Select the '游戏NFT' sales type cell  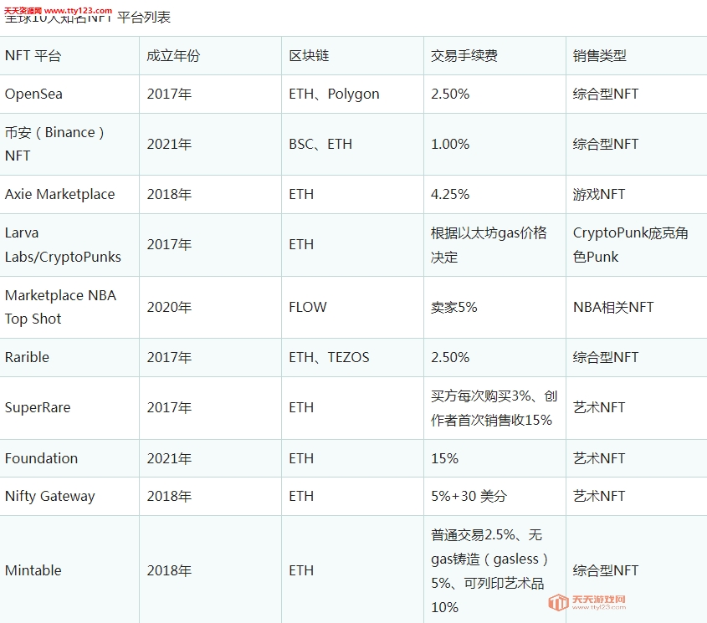[599, 194]
